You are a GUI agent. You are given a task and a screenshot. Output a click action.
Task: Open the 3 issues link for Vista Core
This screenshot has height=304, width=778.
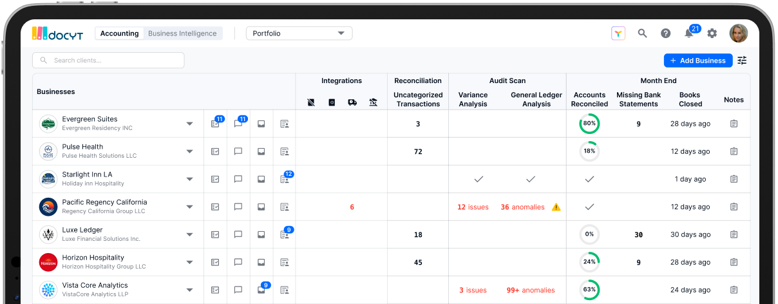[x=473, y=290]
